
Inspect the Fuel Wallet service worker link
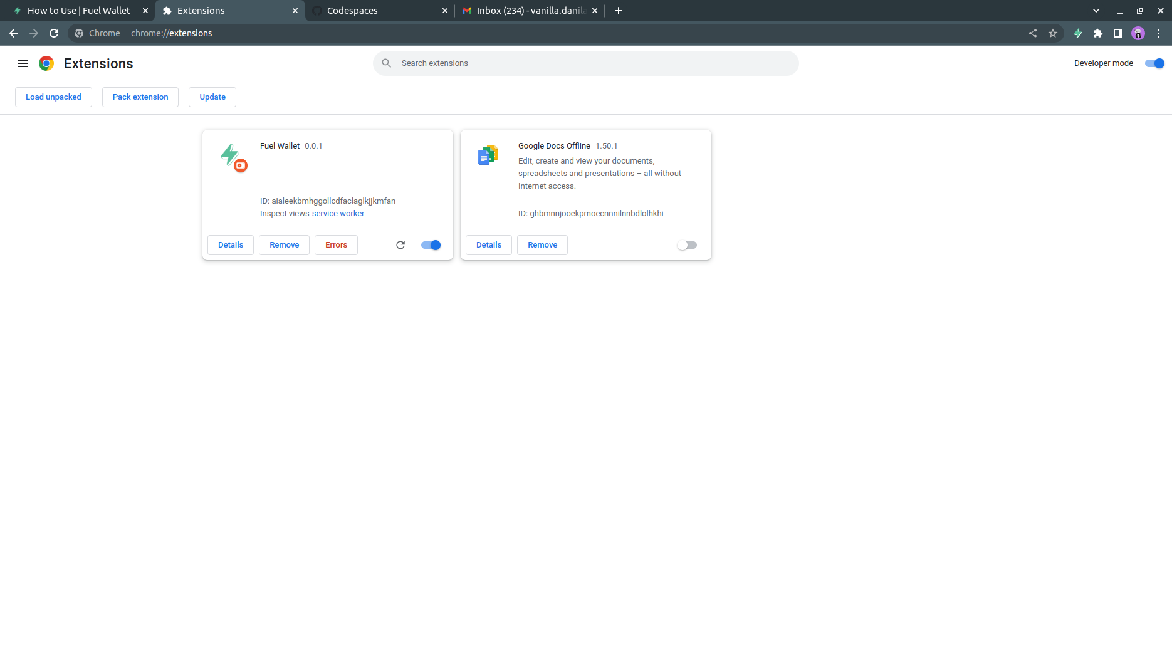click(x=338, y=213)
